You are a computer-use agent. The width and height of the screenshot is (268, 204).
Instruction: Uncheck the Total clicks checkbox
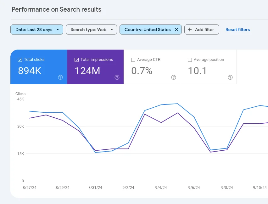[20, 60]
